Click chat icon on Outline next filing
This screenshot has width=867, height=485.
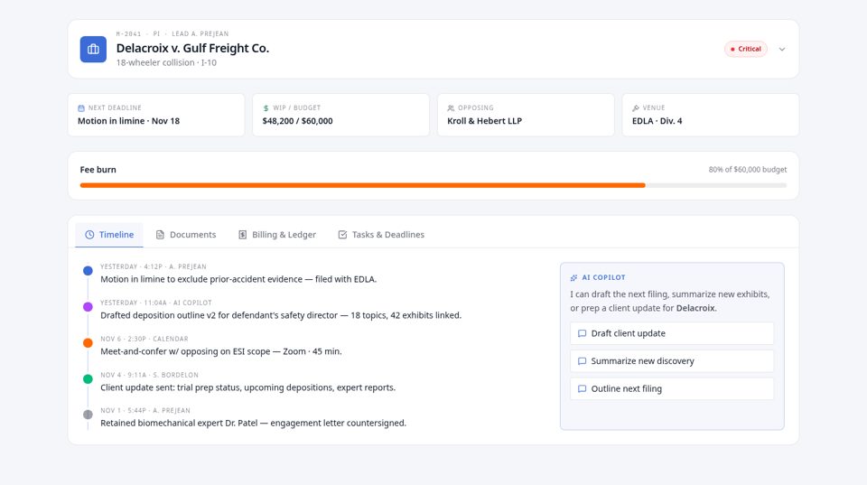click(x=582, y=388)
